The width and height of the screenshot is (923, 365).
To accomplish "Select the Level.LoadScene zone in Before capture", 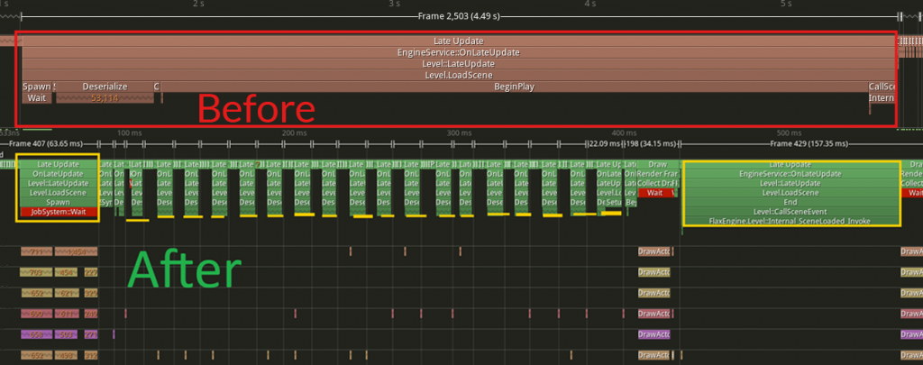I will [x=458, y=76].
